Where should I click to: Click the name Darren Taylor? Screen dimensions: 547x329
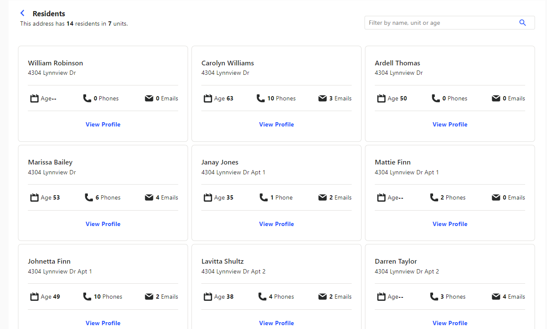(x=396, y=261)
